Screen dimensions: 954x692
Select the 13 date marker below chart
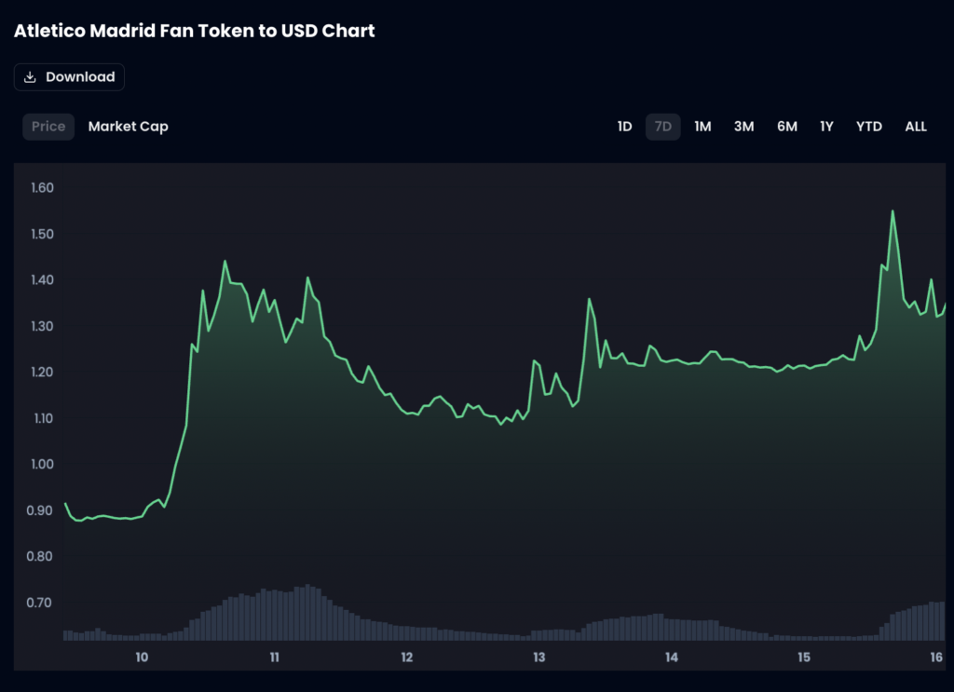[538, 657]
